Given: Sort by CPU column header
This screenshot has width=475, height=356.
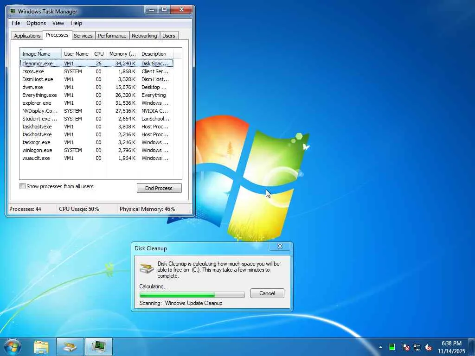Looking at the screenshot, I should [99, 54].
